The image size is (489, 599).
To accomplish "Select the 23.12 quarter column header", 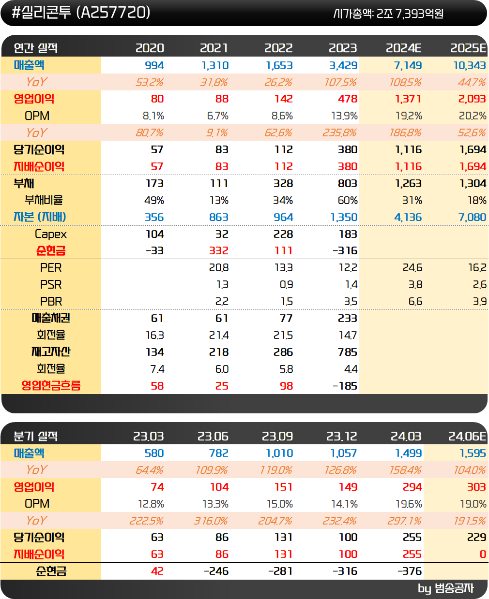I will (x=342, y=436).
